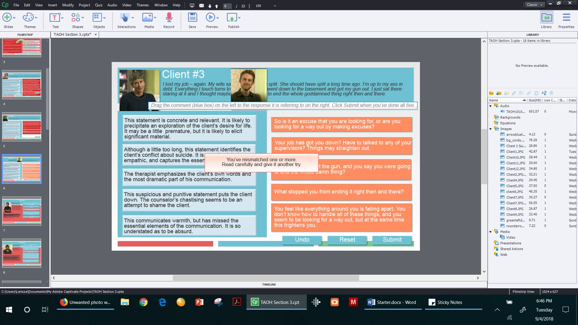Open the Quiz menu

pos(99,5)
